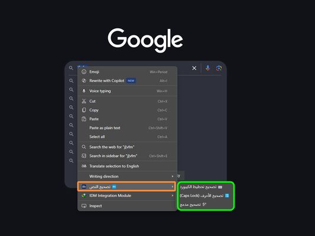Click the Paste clipboard icon

[x=84, y=119]
